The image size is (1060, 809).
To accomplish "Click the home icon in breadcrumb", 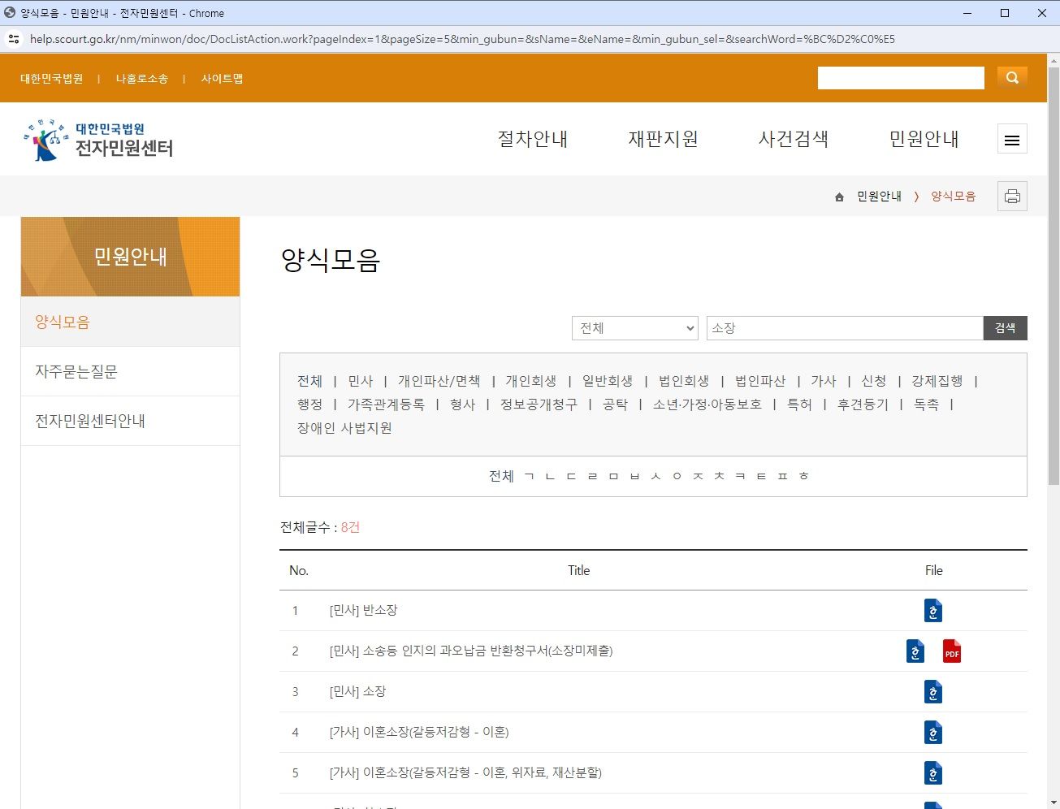I will tap(839, 197).
